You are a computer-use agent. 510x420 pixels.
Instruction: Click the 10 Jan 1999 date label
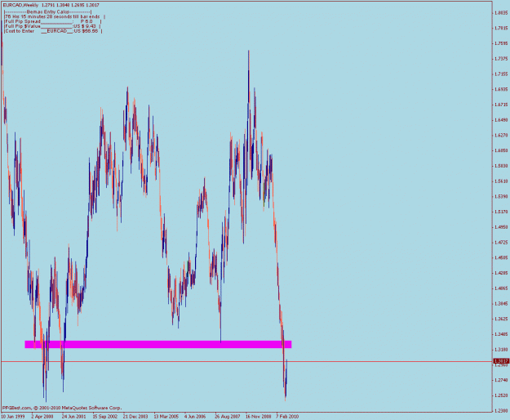(13, 417)
